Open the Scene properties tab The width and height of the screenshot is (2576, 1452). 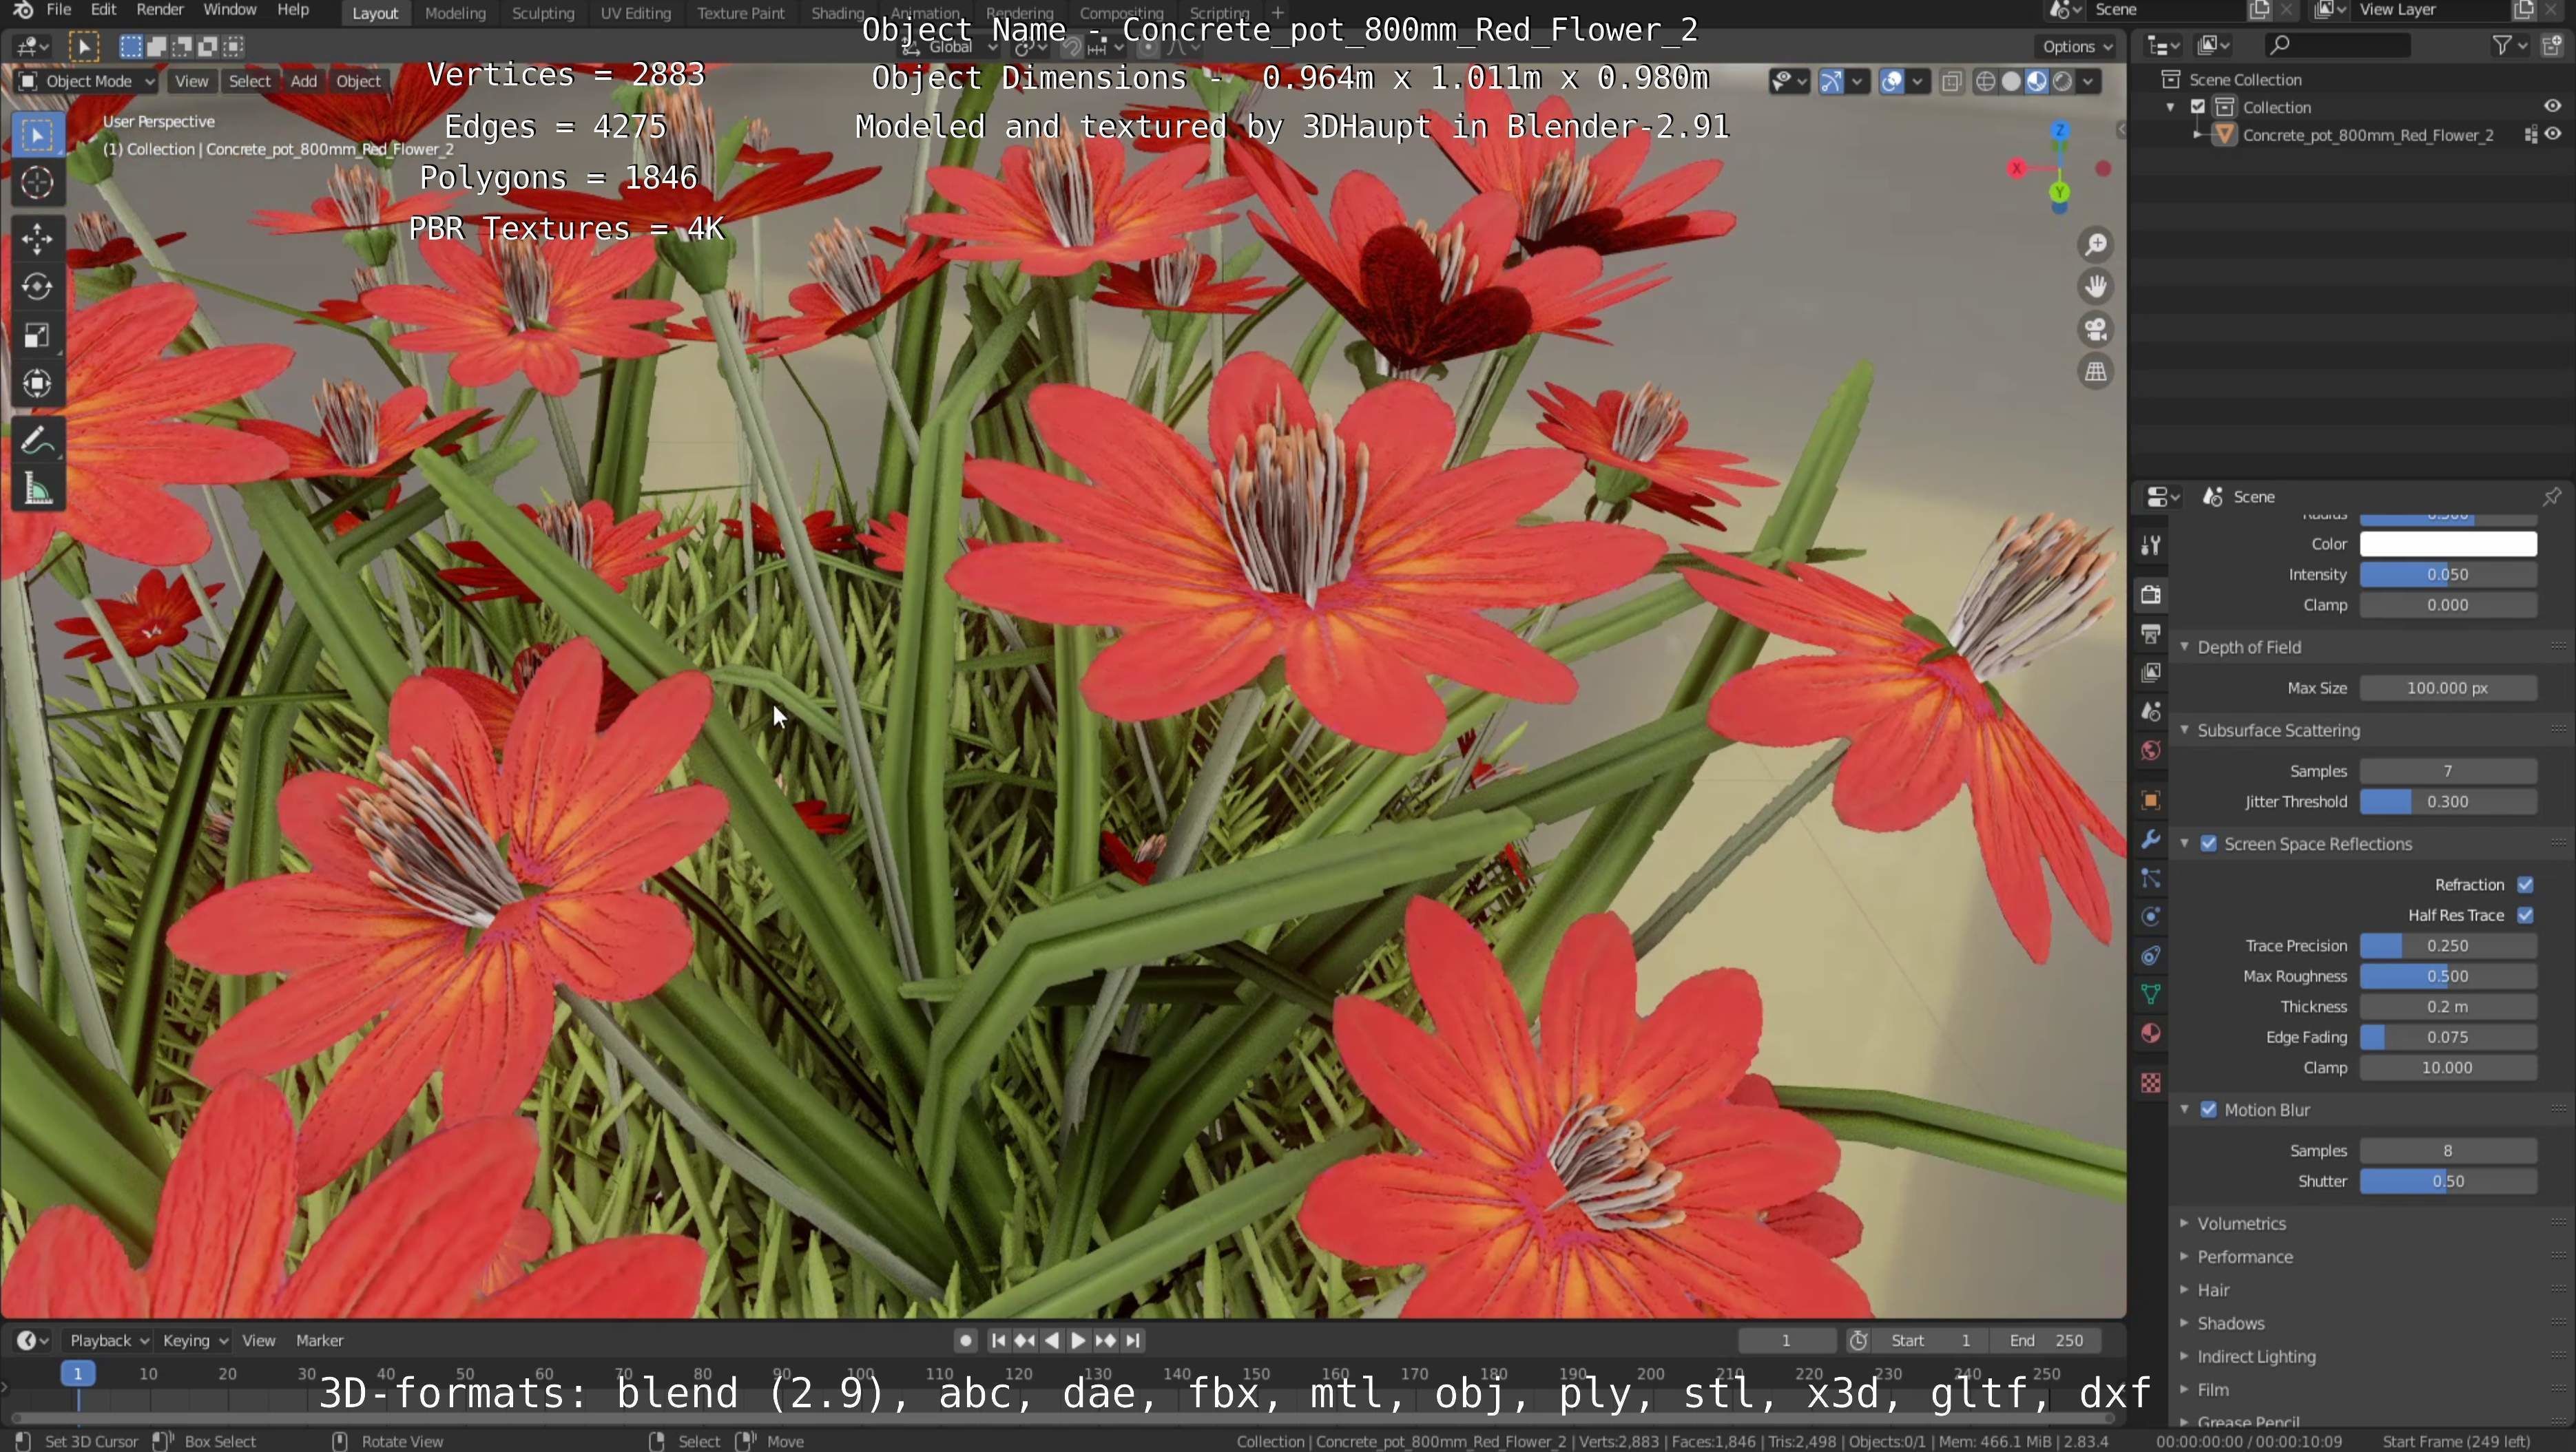click(2151, 711)
